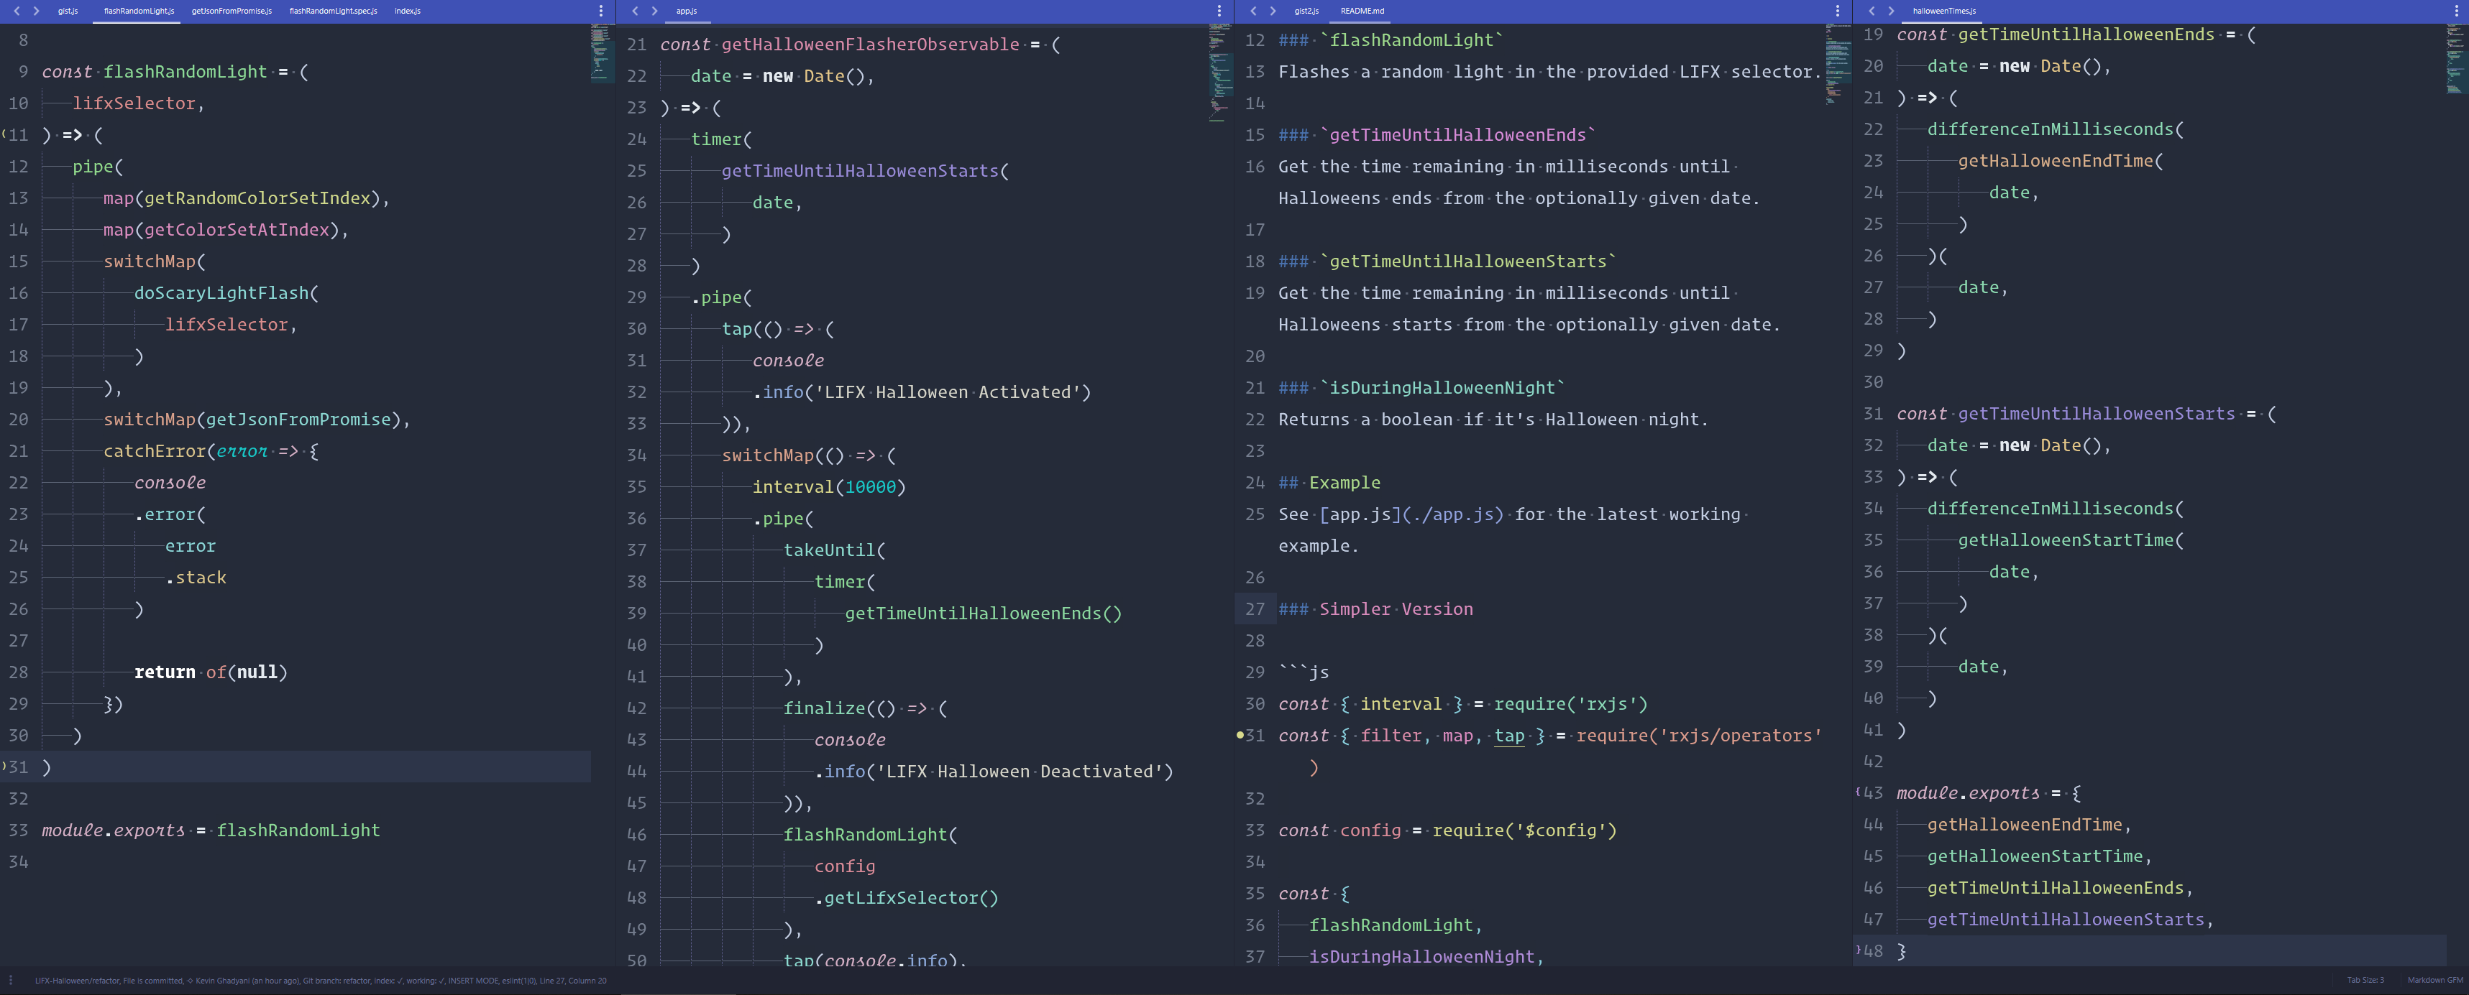This screenshot has height=995, width=2469.
Task: Open the kebab menu of README.md pane
Action: pyautogui.click(x=1838, y=11)
